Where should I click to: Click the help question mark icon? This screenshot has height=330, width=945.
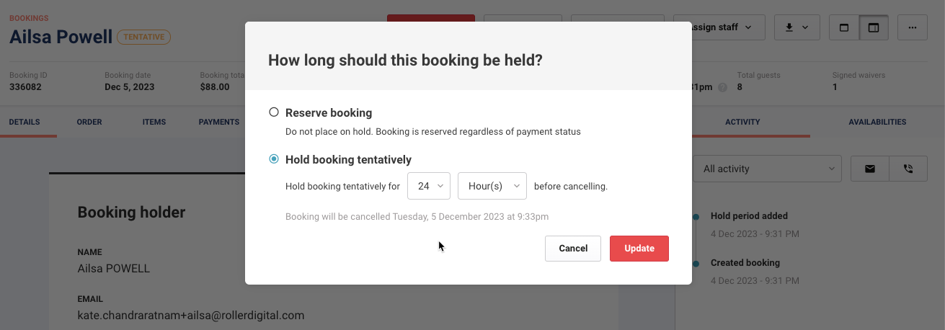tap(723, 87)
